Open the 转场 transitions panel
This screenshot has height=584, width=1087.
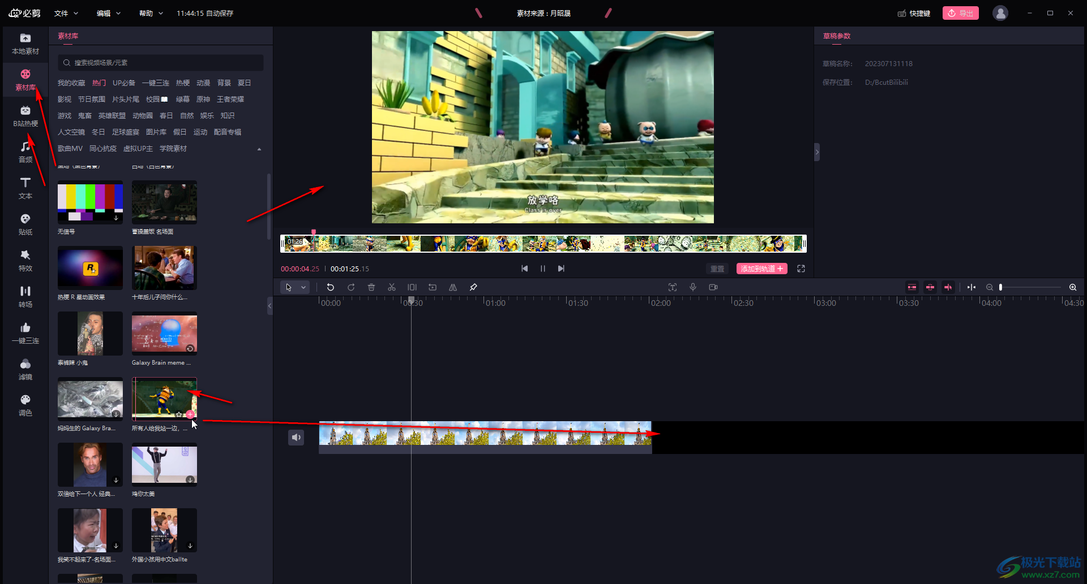(25, 297)
